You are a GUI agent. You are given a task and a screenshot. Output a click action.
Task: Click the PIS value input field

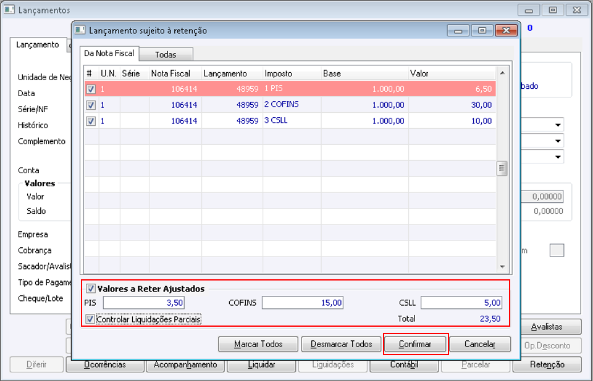[x=144, y=303]
